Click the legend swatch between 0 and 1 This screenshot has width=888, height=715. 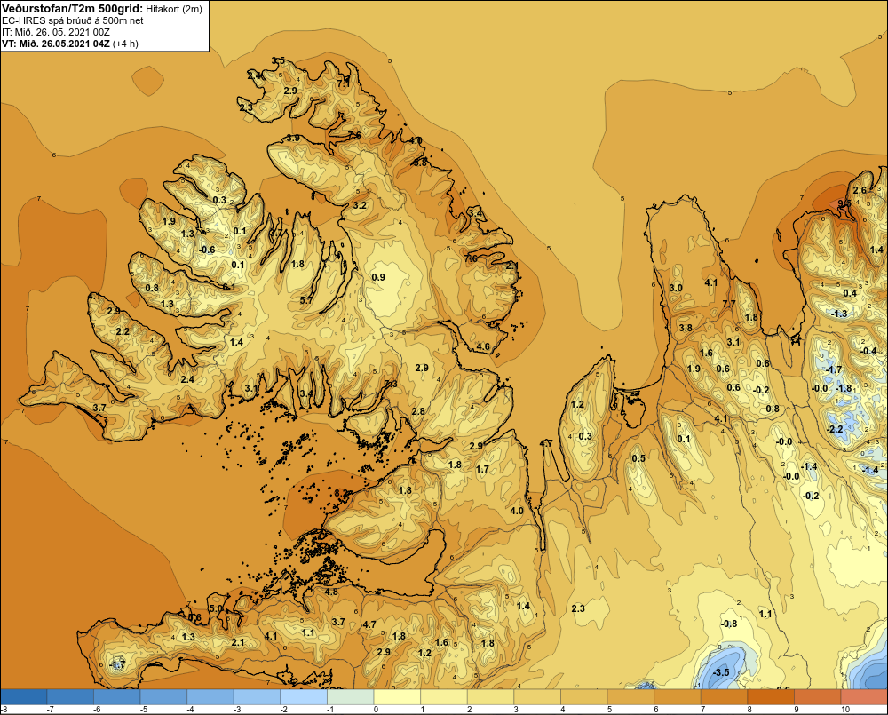click(397, 697)
